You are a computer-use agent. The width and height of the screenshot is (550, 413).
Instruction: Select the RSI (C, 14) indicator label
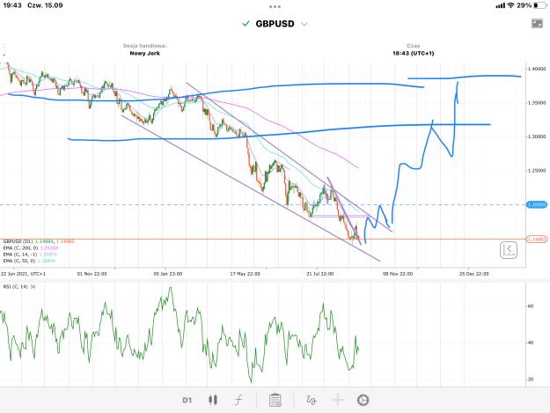[19, 287]
